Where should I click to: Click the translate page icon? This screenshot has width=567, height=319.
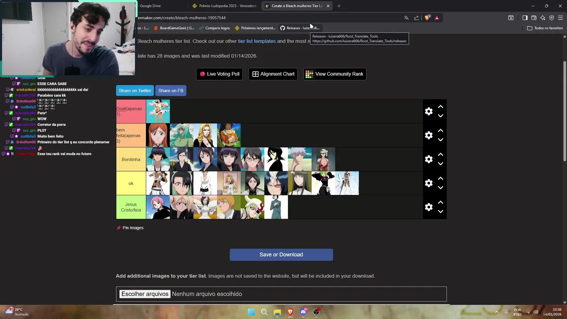click(406, 18)
